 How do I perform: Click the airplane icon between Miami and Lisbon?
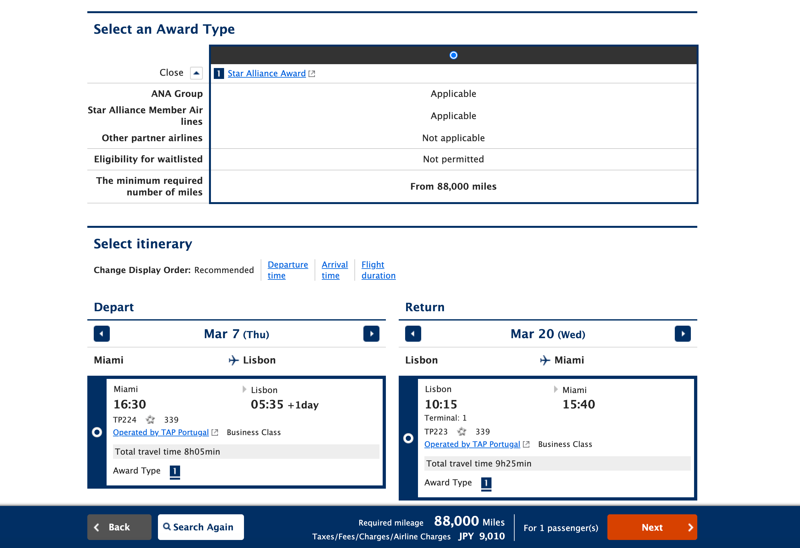[233, 360]
